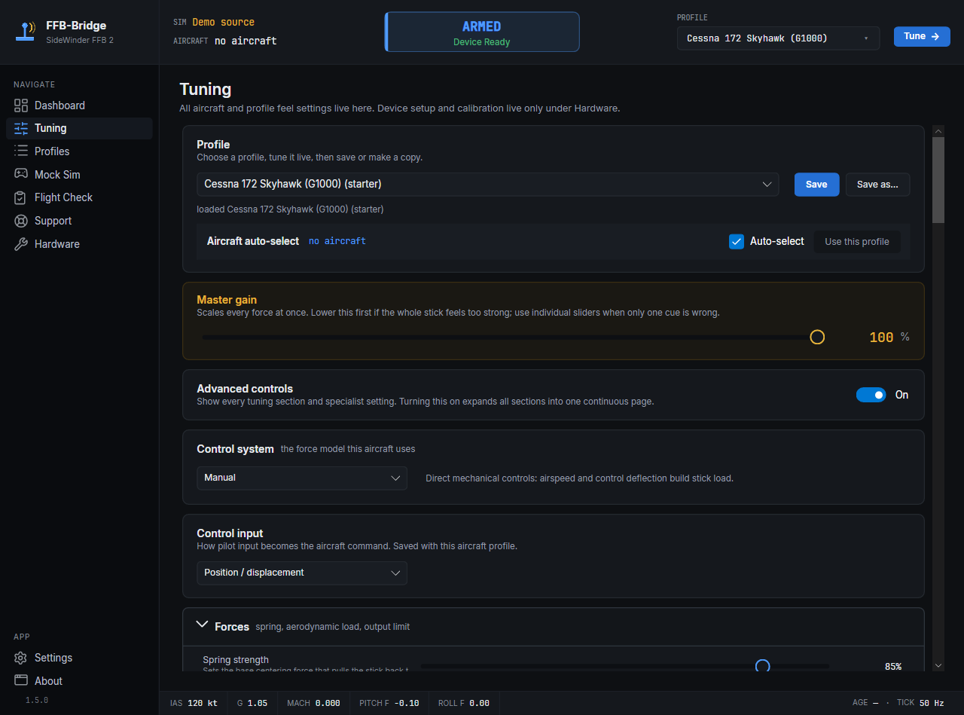Navigate to Hardware page
964x715 pixels.
pyautogui.click(x=79, y=244)
